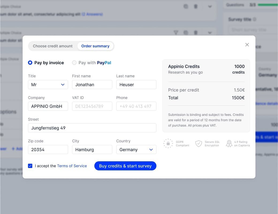Image resolution: width=278 pixels, height=214 pixels.
Task: Open the Title dropdown
Action: click(x=48, y=85)
